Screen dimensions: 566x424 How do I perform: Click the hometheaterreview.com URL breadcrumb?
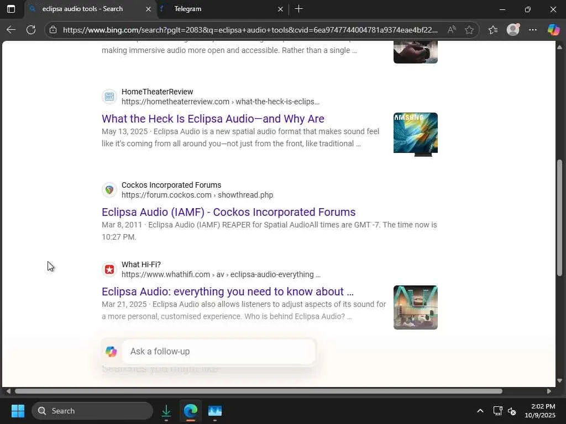point(221,102)
